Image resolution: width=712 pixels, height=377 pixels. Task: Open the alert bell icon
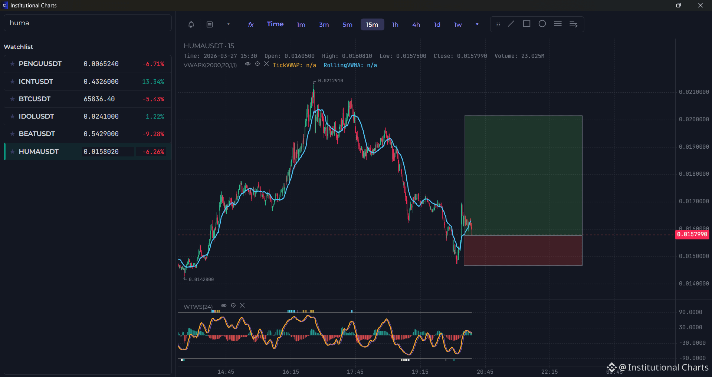191,24
